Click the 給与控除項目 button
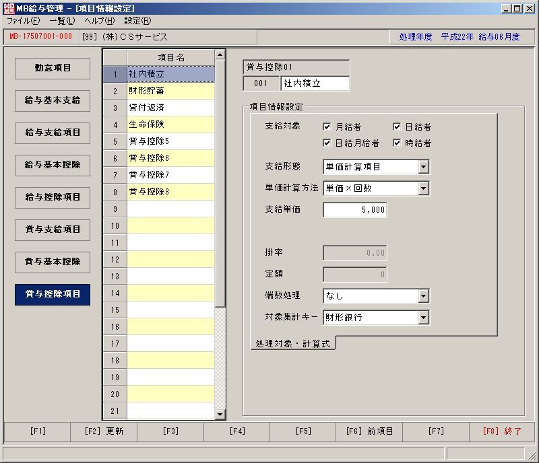Image resolution: width=539 pixels, height=463 pixels. click(53, 197)
